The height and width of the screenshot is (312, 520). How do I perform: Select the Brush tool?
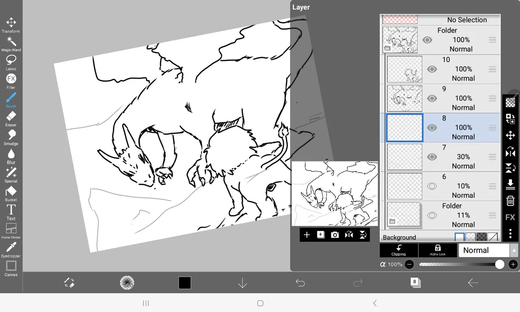pyautogui.click(x=11, y=100)
